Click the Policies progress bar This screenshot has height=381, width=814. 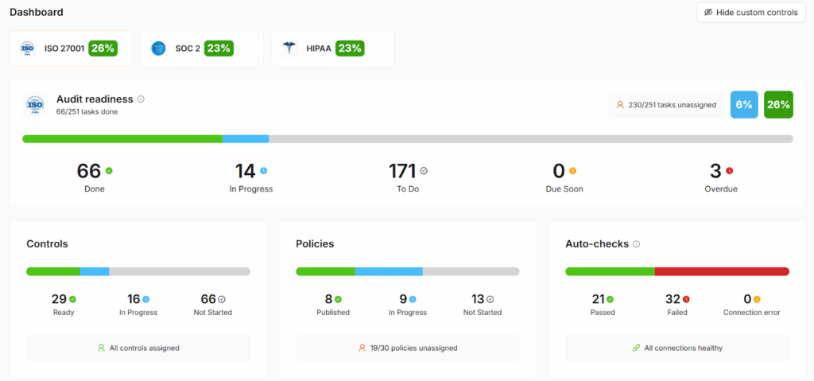pyautogui.click(x=408, y=271)
